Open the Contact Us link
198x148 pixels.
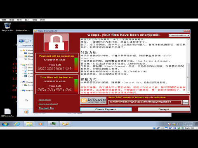pyautogui.click(x=46, y=108)
